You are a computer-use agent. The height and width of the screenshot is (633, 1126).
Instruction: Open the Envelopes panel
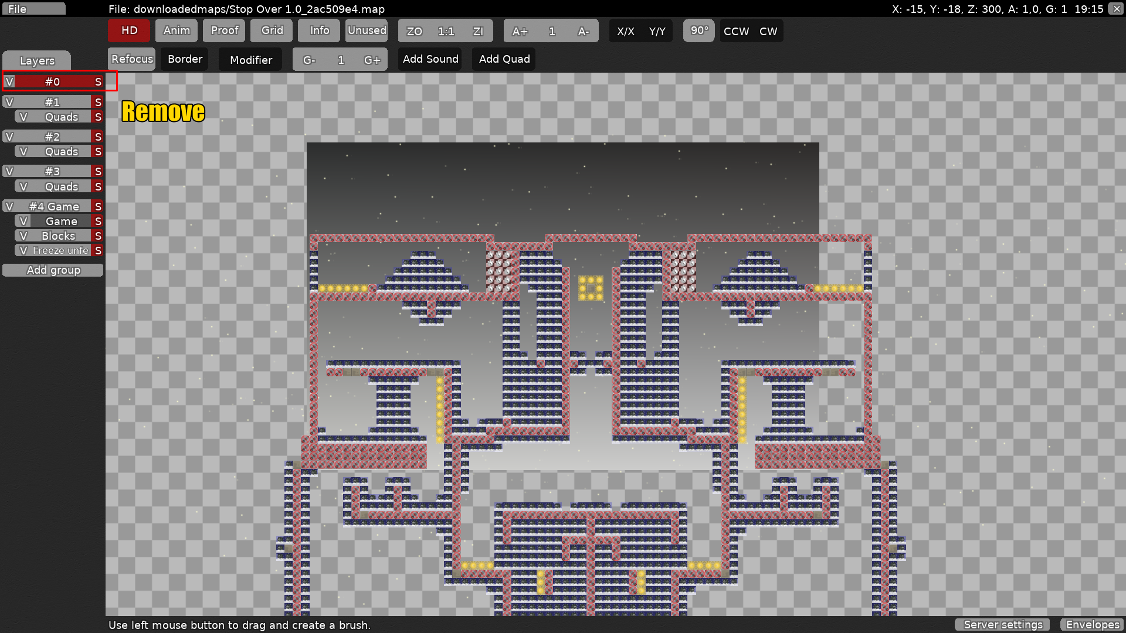point(1092,625)
